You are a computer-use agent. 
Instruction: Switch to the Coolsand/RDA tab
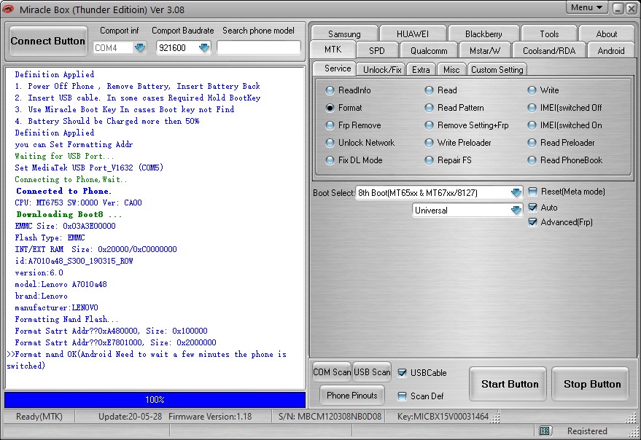[549, 51]
